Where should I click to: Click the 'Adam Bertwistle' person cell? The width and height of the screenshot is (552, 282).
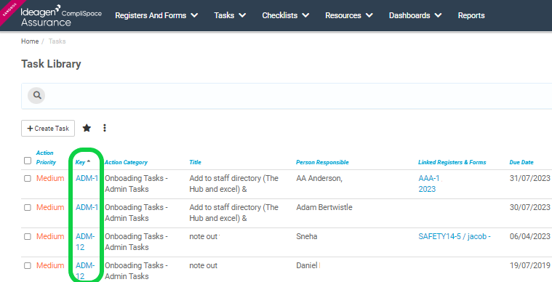click(324, 207)
